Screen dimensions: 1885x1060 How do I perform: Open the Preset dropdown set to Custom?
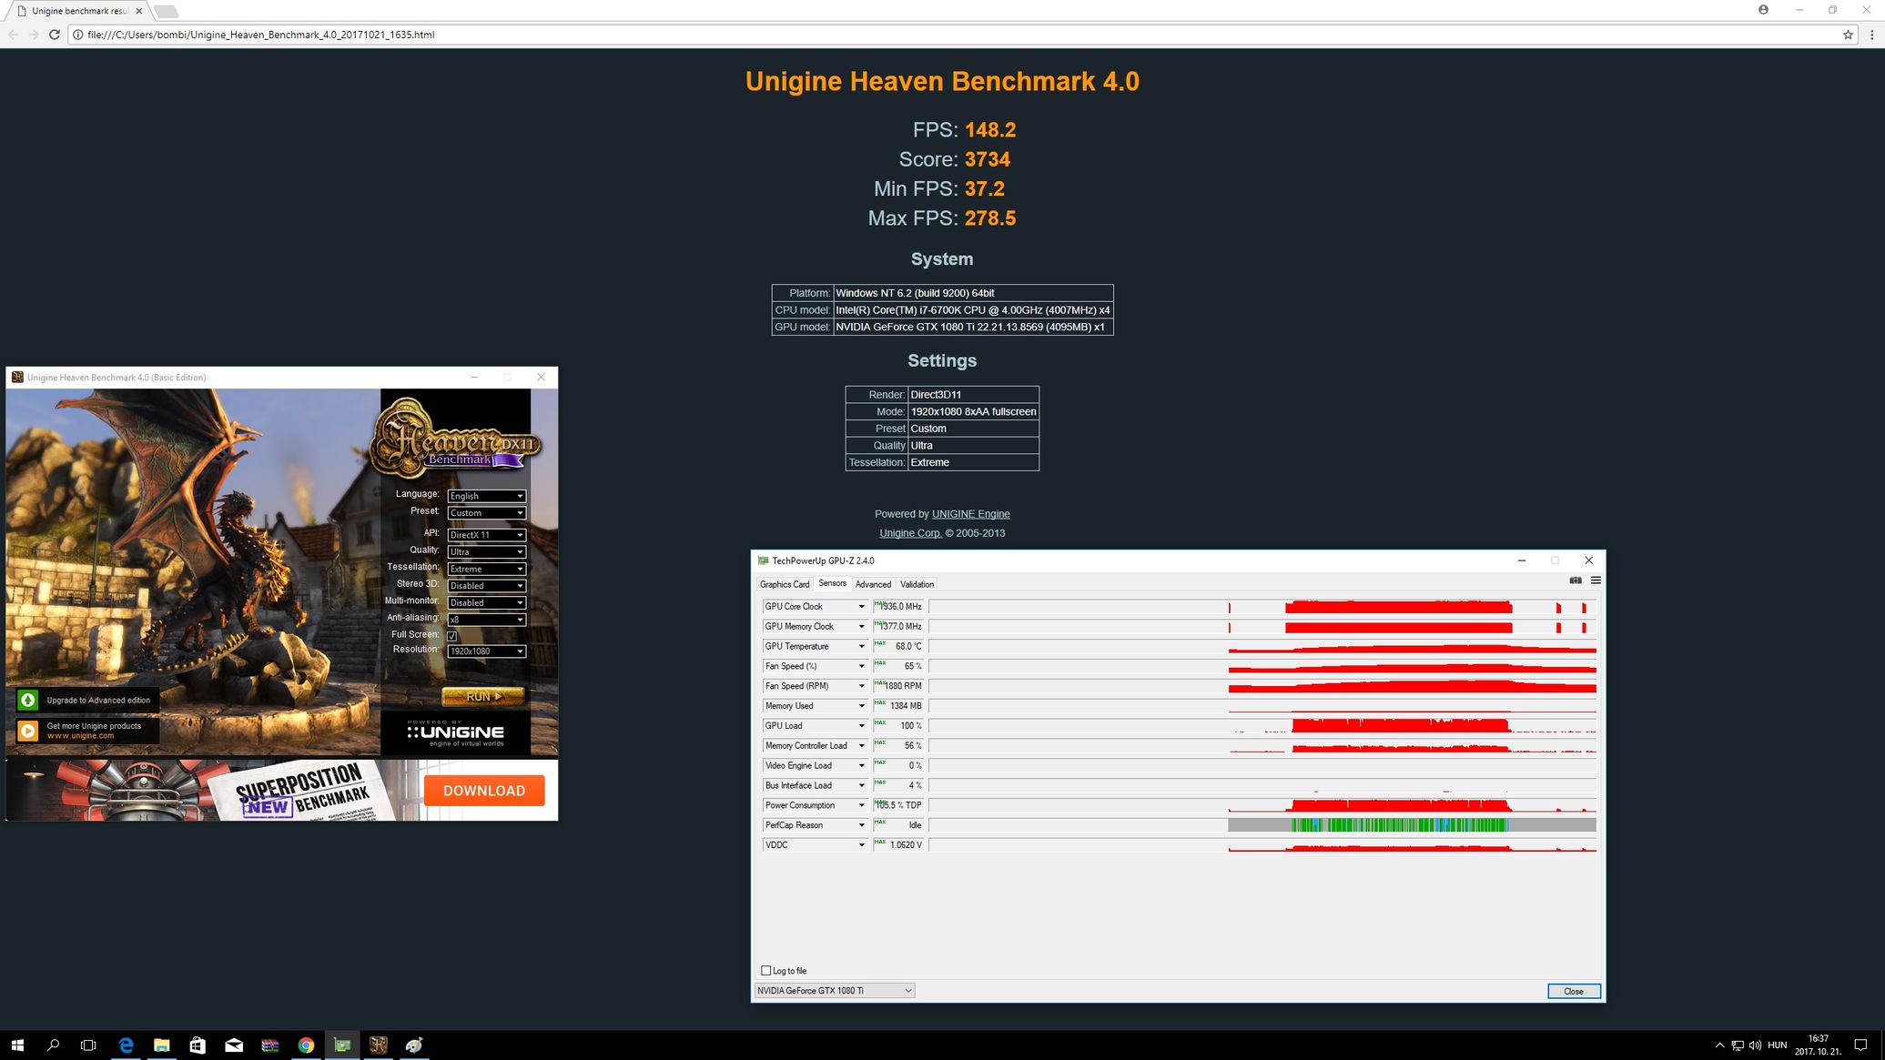tap(486, 513)
